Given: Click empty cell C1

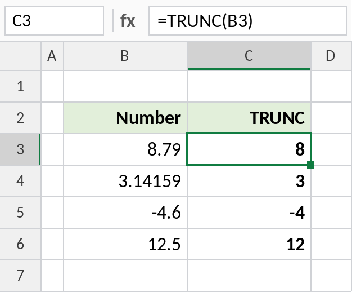Looking at the screenshot, I should coord(249,86).
